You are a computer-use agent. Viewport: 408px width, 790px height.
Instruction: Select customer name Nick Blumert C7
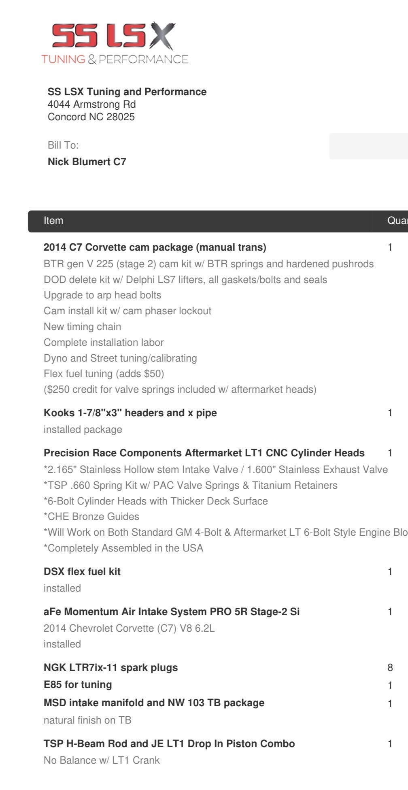click(87, 162)
